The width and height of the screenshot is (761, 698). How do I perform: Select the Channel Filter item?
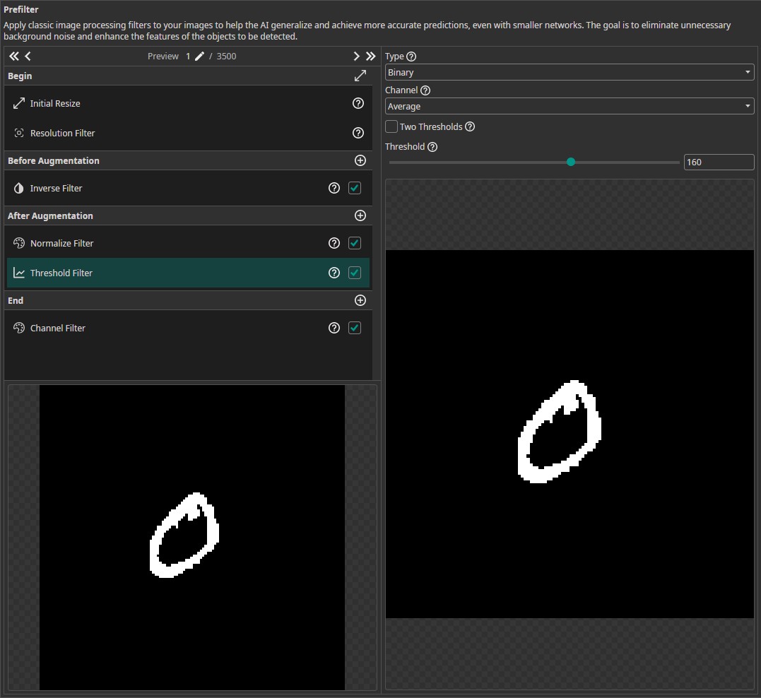point(58,328)
